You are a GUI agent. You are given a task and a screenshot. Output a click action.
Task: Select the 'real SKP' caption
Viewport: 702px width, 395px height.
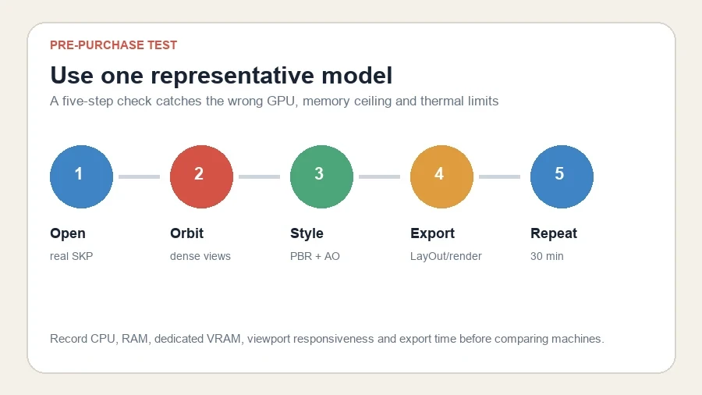tap(72, 256)
